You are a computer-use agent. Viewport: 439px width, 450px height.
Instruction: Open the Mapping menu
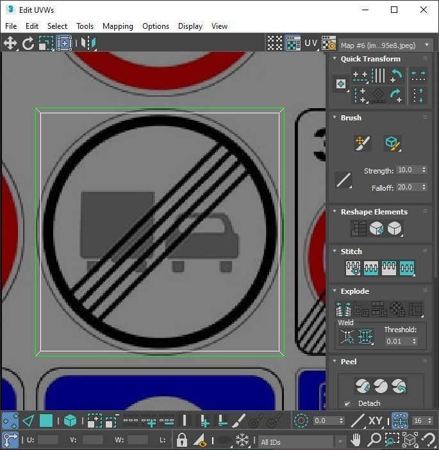(x=118, y=26)
